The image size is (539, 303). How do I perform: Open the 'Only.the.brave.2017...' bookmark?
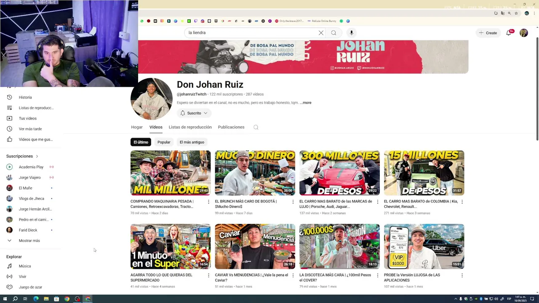point(289,21)
